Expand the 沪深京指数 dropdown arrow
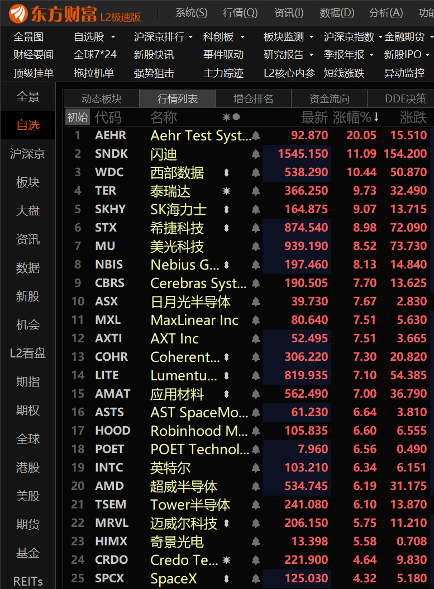434x589 pixels. coord(380,37)
